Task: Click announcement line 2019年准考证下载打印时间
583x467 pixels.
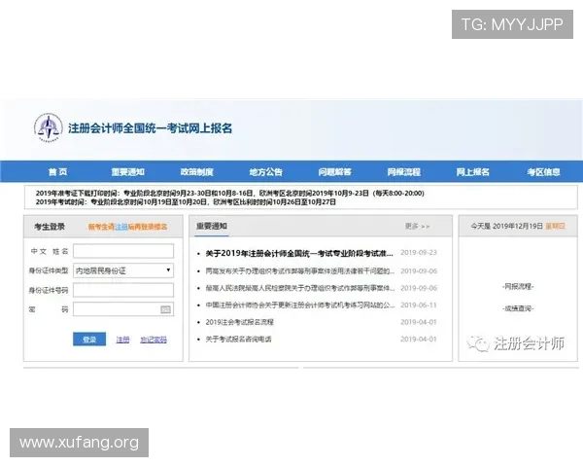Action: pyautogui.click(x=229, y=194)
